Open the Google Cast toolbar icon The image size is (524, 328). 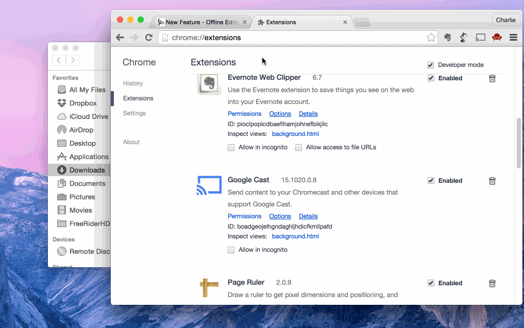click(x=480, y=38)
